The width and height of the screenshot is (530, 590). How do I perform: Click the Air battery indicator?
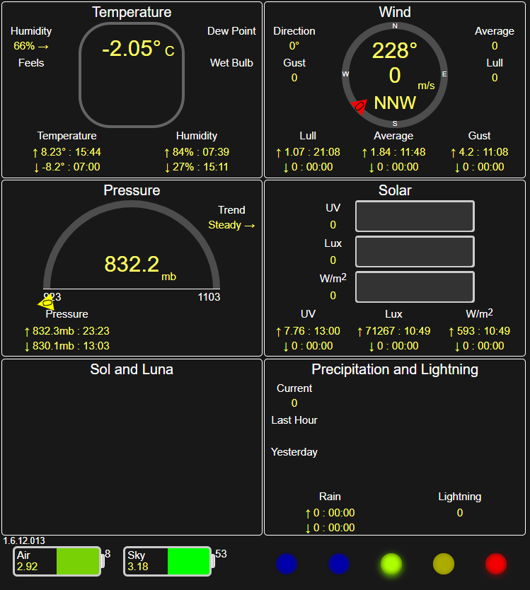57,562
